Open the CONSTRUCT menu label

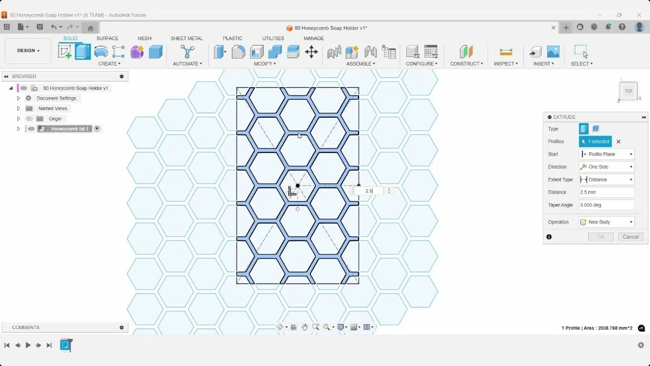pos(466,64)
